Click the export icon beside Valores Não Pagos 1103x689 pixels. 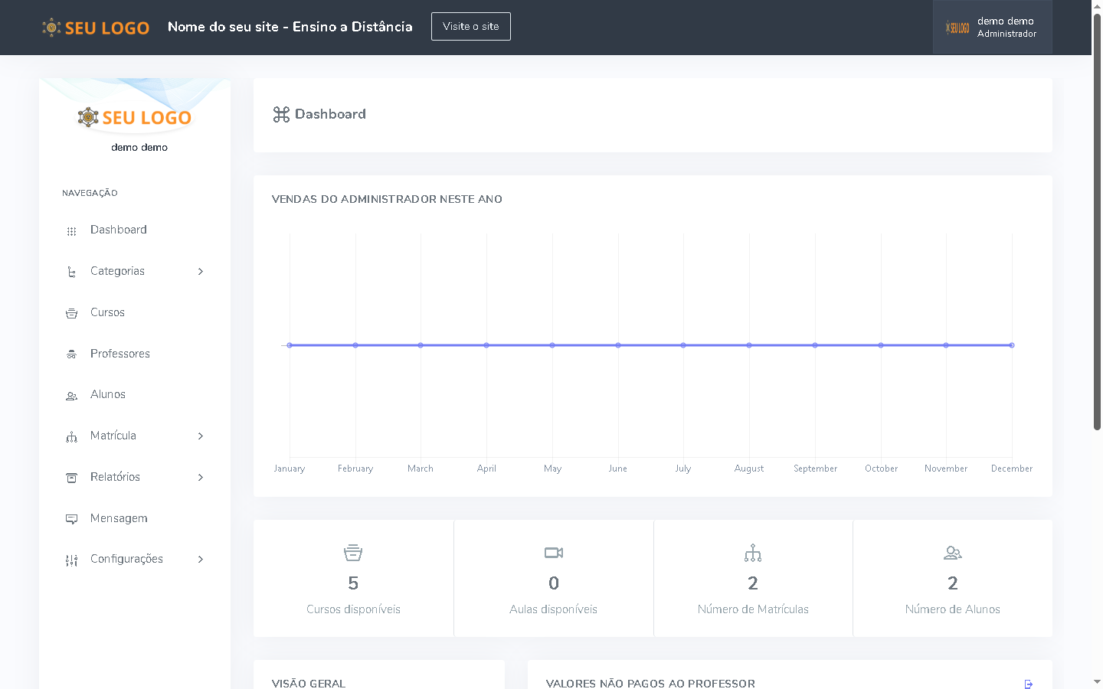click(x=1029, y=684)
